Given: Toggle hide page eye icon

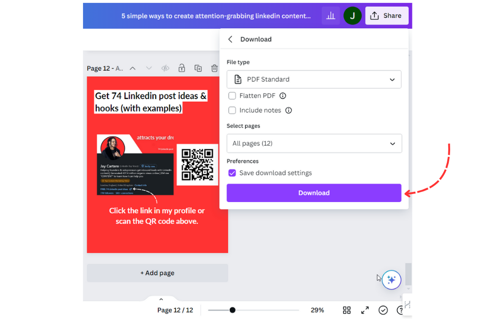Looking at the screenshot, I should click(166, 68).
